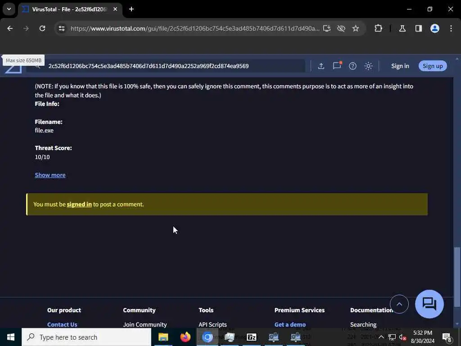
Task: Click the hash search input field
Action: coord(166,66)
